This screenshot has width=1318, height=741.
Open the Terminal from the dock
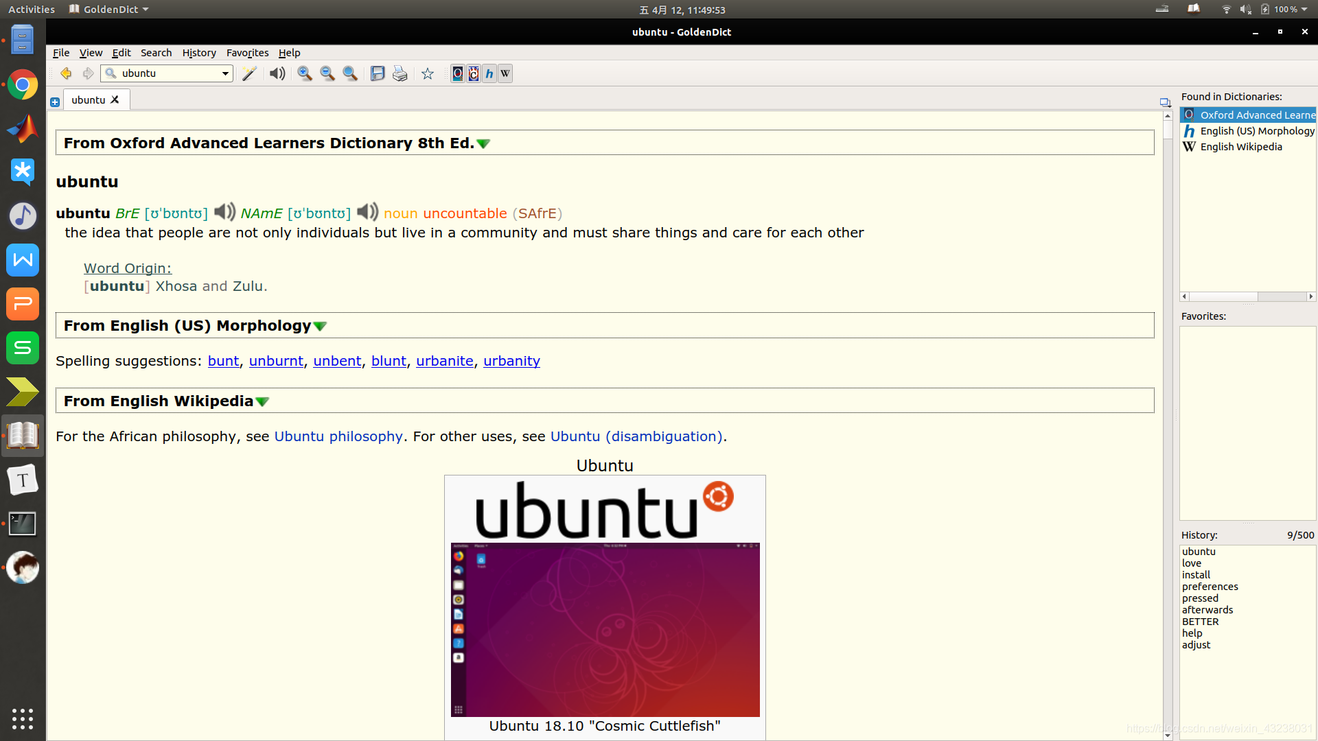23,524
